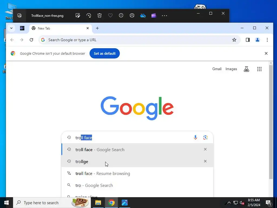The height and width of the screenshot is (208, 277).
Task: Click the Google logo
Action: click(x=137, y=108)
